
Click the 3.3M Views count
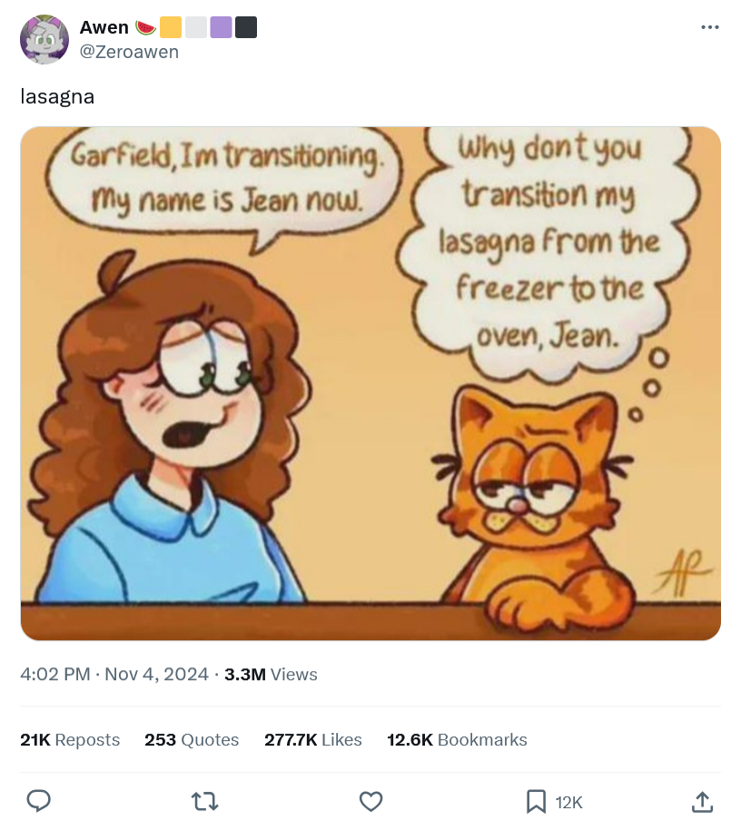[271, 674]
